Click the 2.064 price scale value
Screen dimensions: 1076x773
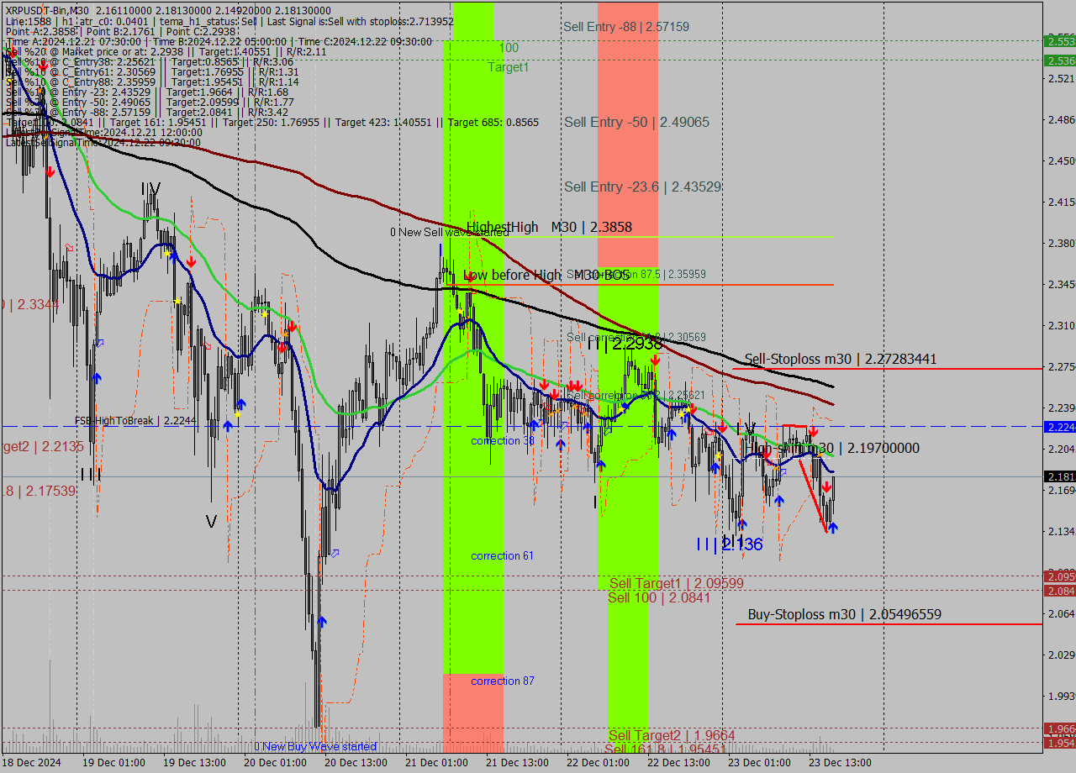1061,613
